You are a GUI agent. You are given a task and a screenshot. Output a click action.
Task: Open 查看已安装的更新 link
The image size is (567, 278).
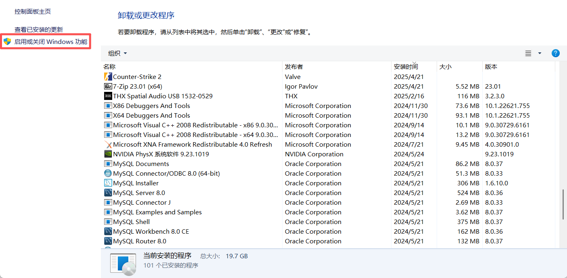[39, 29]
